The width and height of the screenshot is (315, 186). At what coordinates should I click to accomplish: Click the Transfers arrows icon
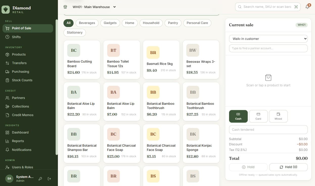(7, 63)
